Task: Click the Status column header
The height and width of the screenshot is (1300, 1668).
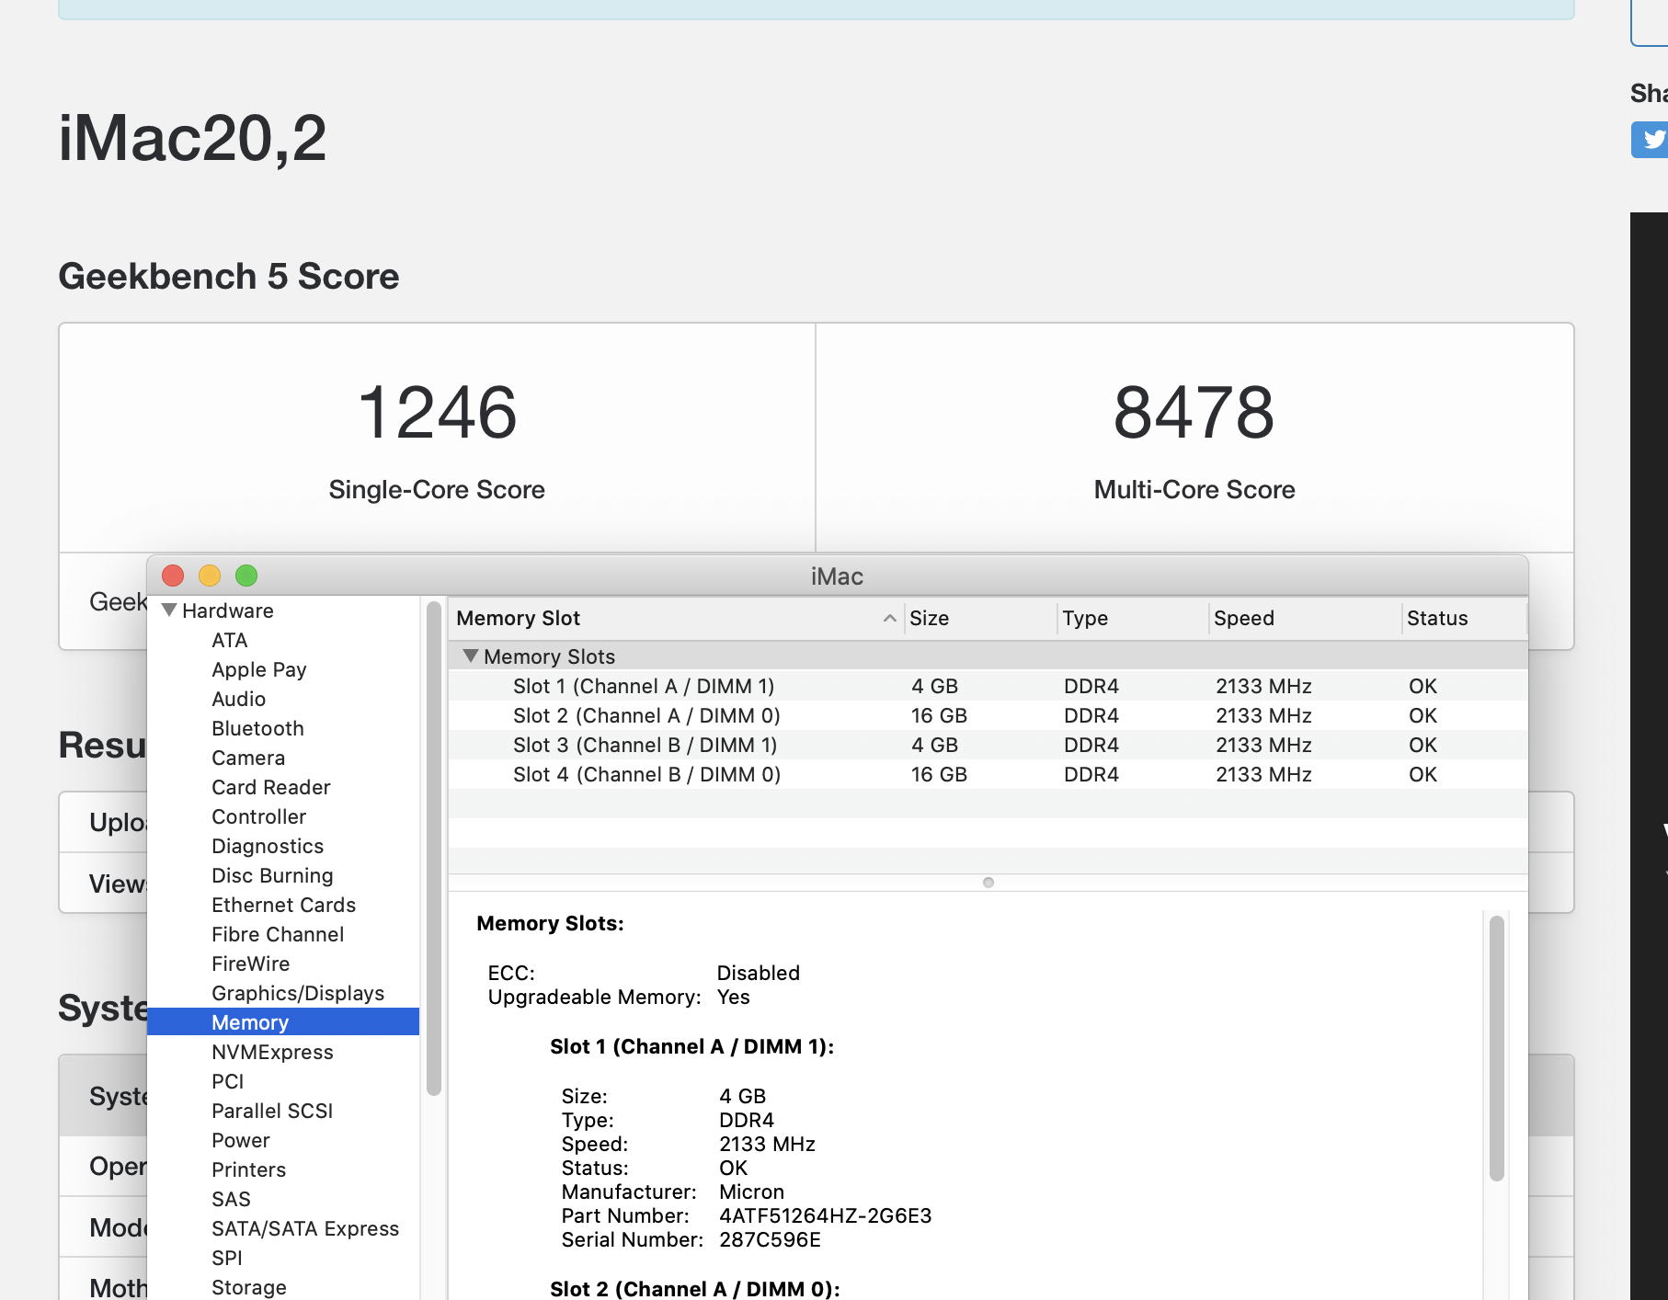Action: point(1465,619)
